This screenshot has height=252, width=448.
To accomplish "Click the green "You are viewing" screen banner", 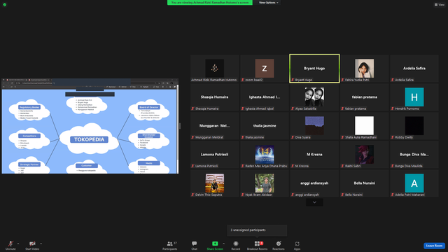I will 210,3.
